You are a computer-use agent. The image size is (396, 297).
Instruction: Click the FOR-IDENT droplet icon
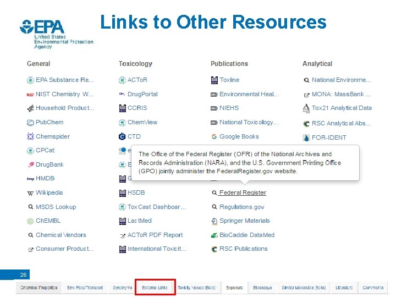click(306, 137)
